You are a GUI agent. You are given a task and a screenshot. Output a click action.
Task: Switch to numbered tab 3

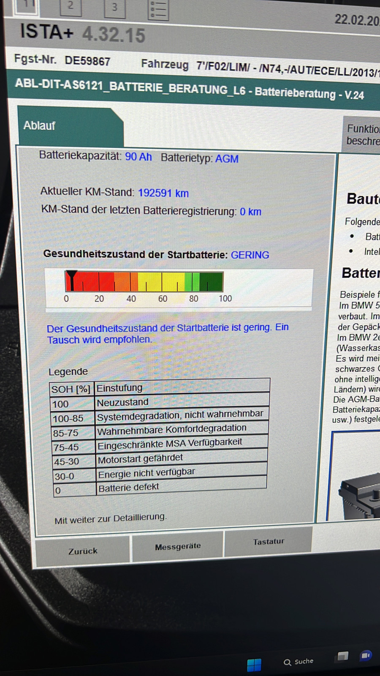[x=114, y=8]
